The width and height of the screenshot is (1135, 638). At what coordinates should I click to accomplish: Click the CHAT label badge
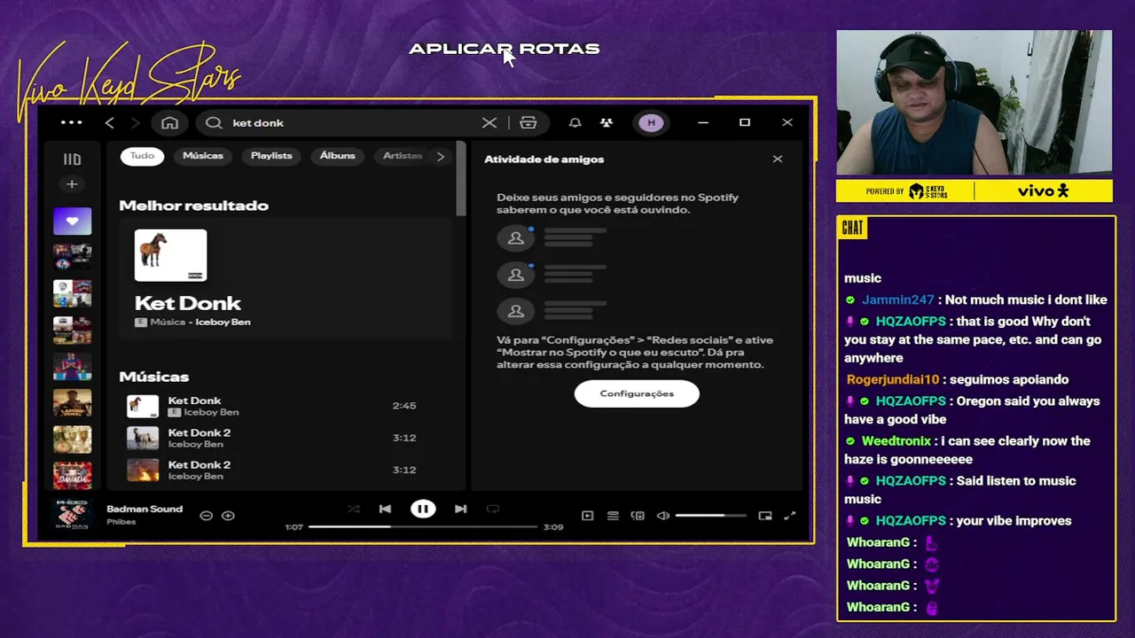pos(852,229)
